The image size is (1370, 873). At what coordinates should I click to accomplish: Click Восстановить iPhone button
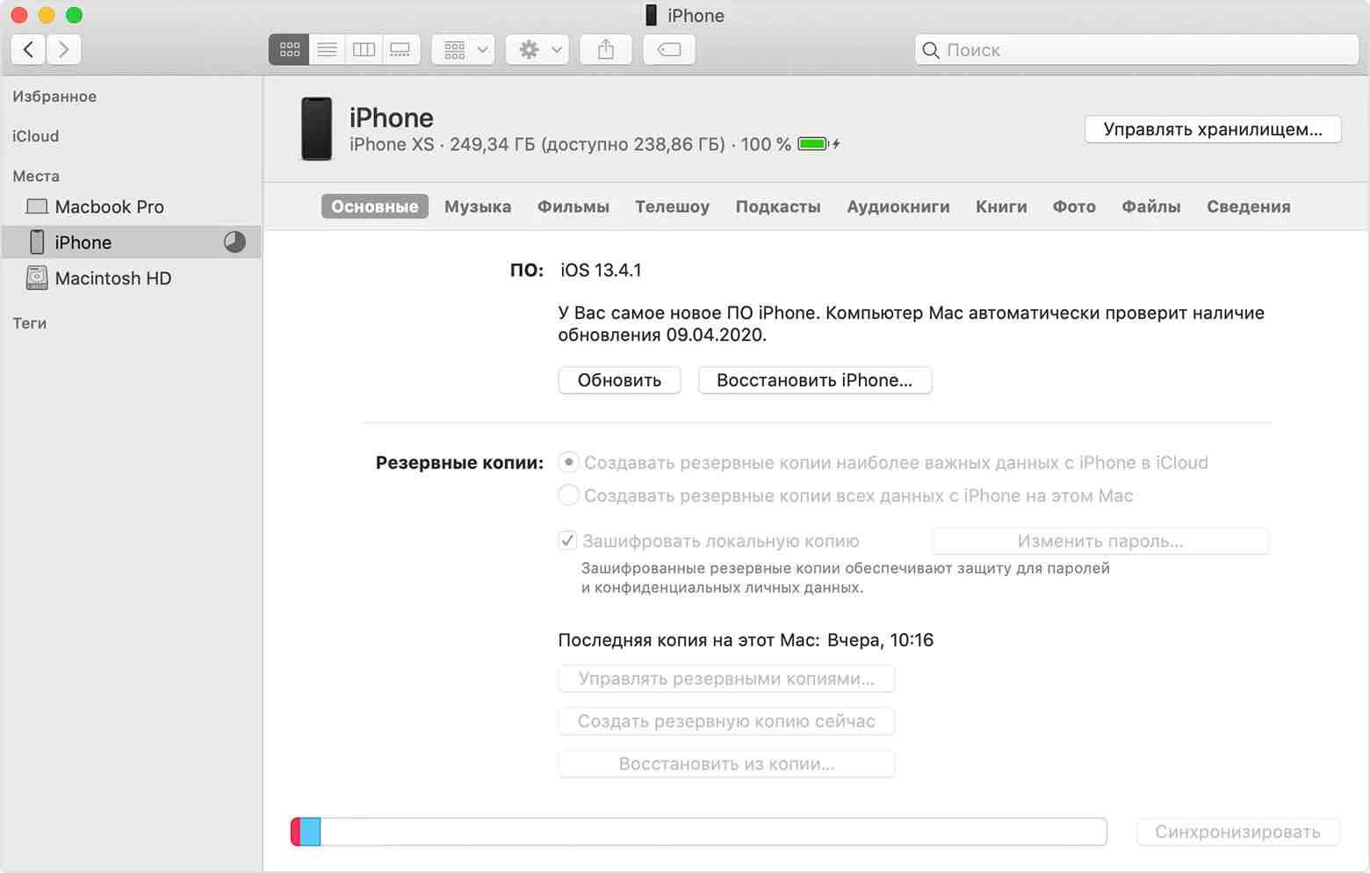coord(815,380)
